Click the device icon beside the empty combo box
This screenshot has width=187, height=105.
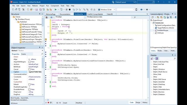[x=136, y=10]
